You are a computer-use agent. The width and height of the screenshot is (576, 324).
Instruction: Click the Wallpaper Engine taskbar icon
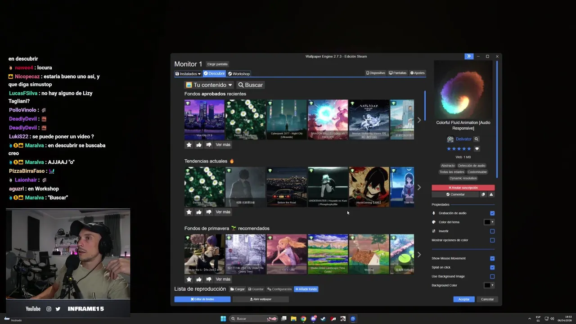(353, 319)
